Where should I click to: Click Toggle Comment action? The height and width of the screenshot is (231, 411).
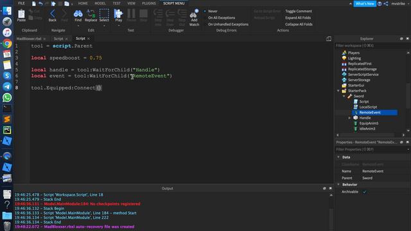[299, 12]
